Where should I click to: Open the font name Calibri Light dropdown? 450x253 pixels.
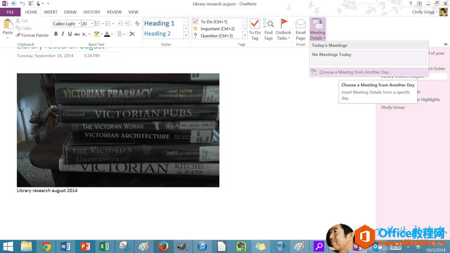tap(79, 24)
